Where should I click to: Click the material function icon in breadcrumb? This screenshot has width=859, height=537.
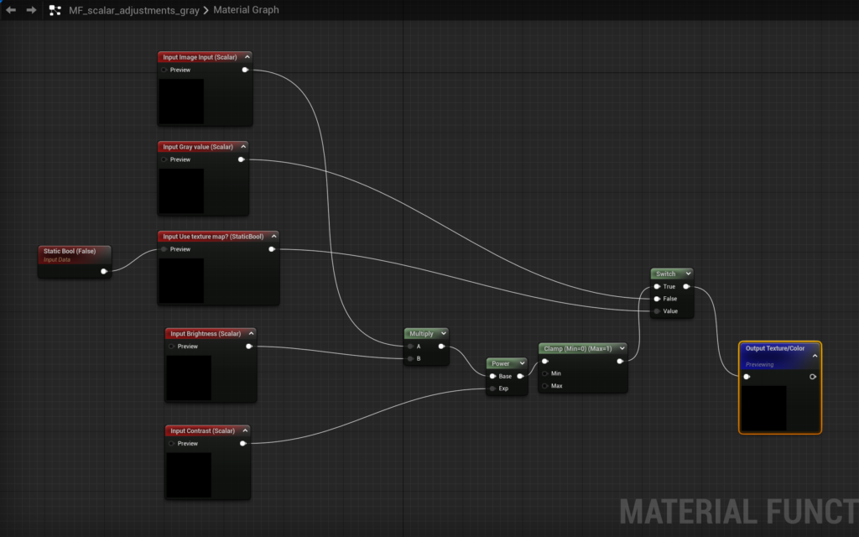click(x=55, y=10)
